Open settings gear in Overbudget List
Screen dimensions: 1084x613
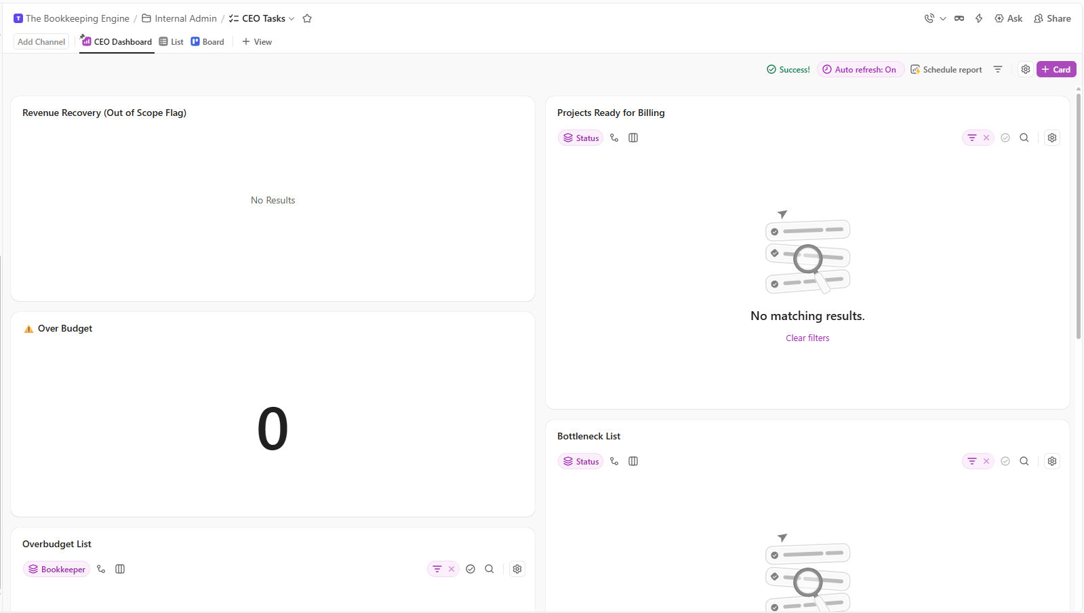[517, 569]
